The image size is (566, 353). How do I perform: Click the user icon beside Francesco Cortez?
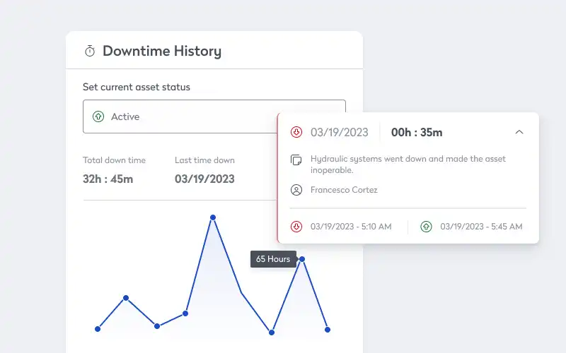(x=296, y=190)
